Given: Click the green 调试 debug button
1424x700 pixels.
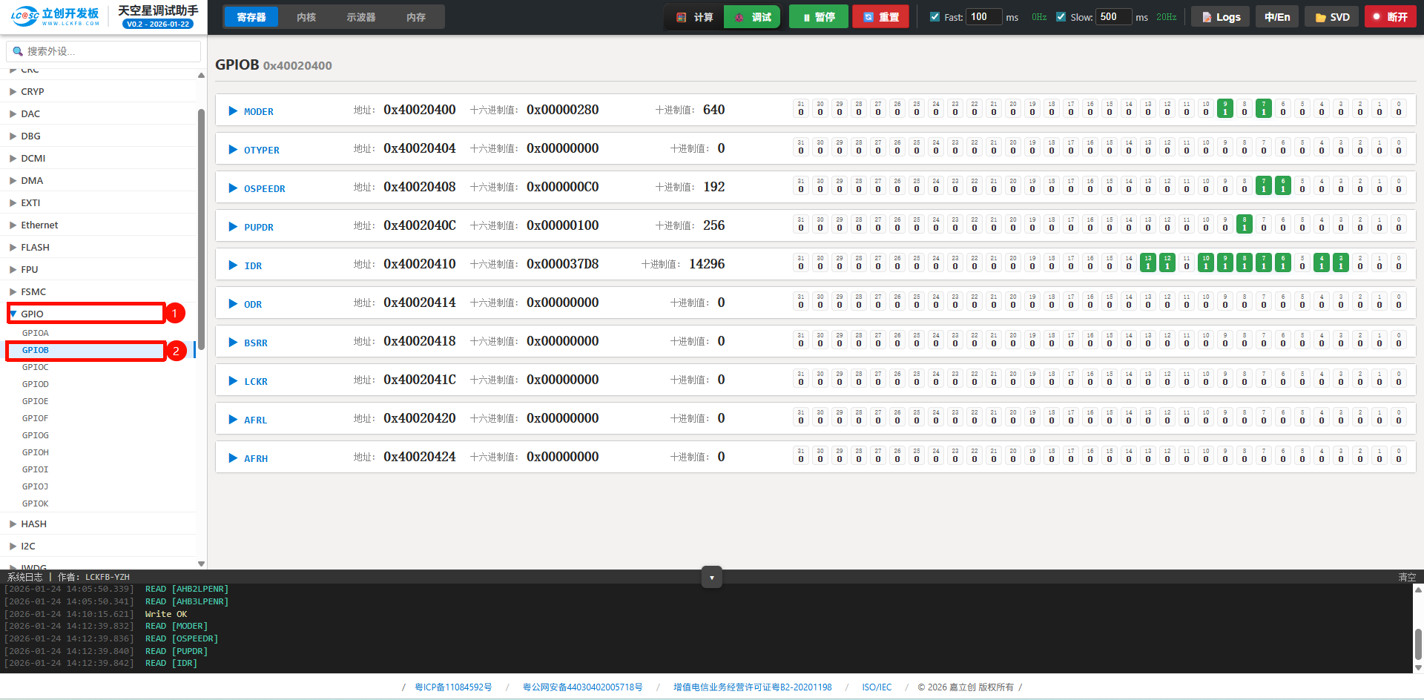Looking at the screenshot, I should 752,17.
